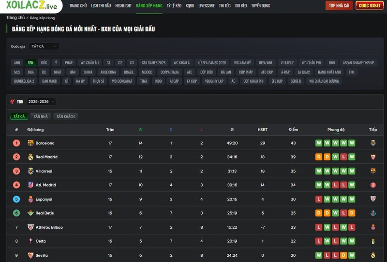Click the CƯỢC 8XBET button
The image size is (387, 262).
pyautogui.click(x=370, y=6)
